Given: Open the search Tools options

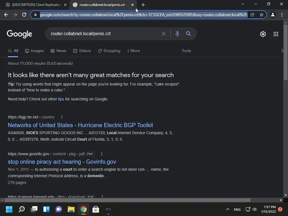Looking at the screenshot, I should pos(186,51).
